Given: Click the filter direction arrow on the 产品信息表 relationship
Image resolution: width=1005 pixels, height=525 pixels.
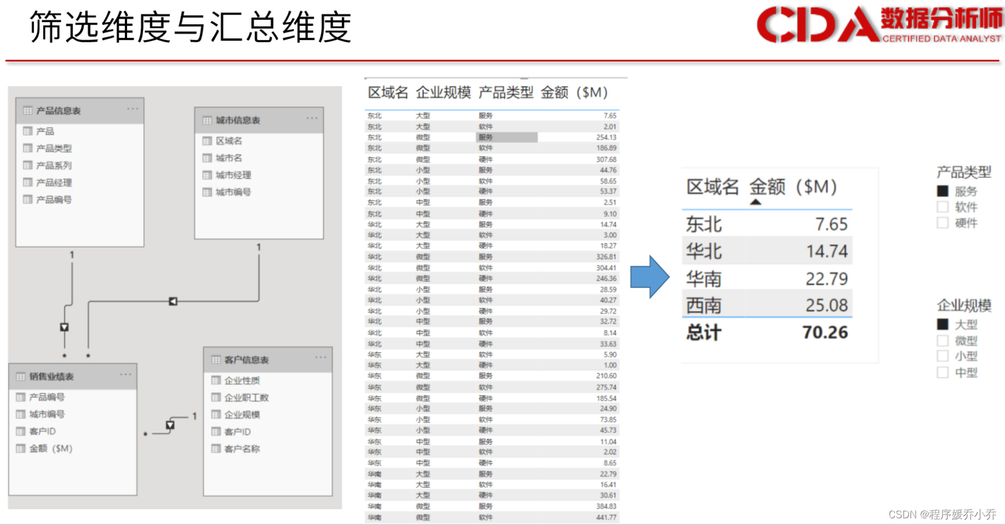Looking at the screenshot, I should coord(65,327).
